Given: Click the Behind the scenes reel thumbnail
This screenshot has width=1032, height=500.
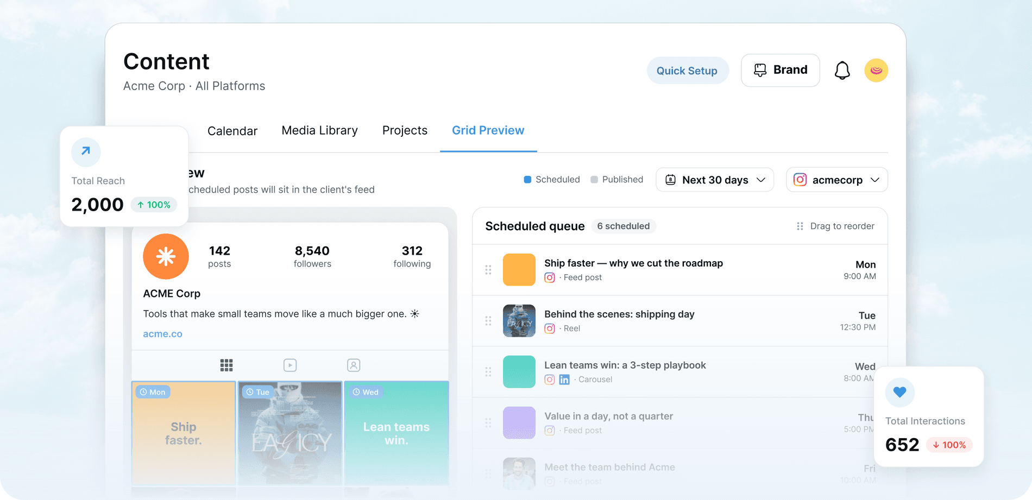Looking at the screenshot, I should point(519,321).
